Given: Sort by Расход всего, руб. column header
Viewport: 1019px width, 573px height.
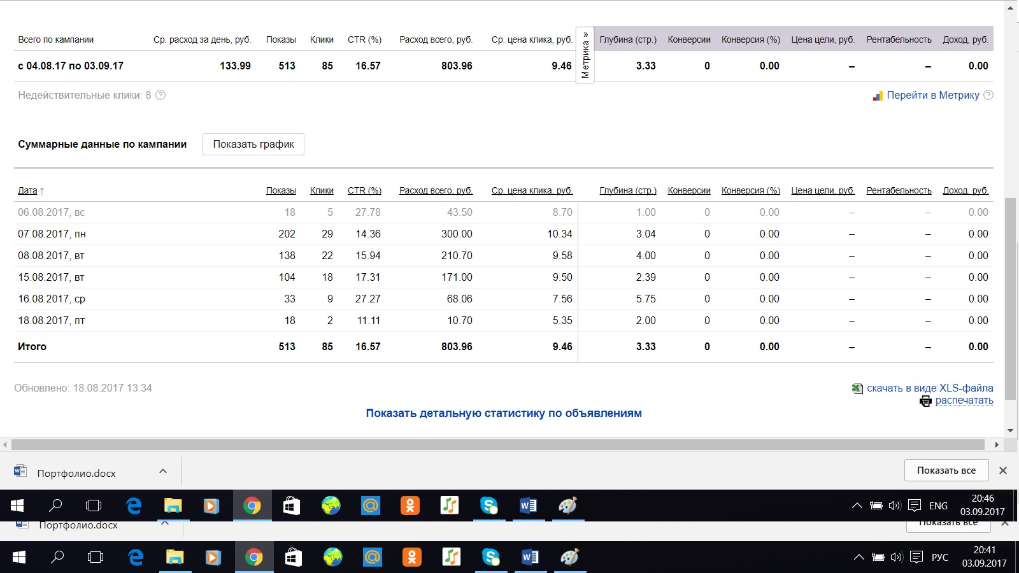Looking at the screenshot, I should tap(436, 190).
